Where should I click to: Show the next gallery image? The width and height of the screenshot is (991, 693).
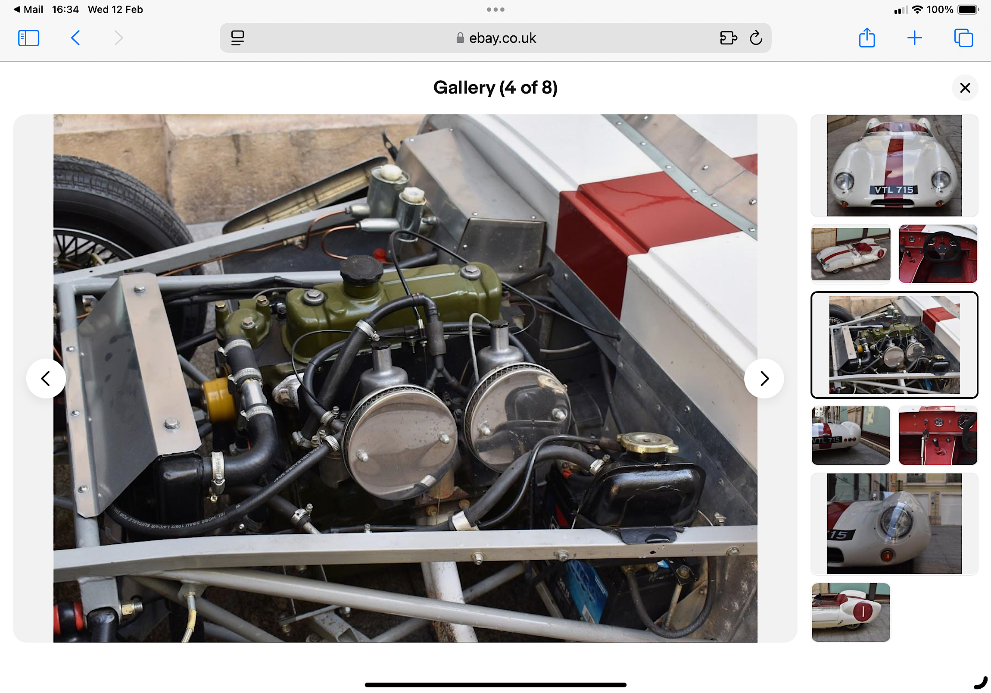click(x=764, y=379)
